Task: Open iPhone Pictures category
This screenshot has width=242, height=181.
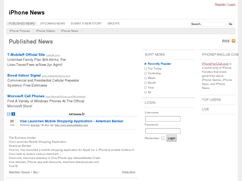Action: (x=20, y=31)
